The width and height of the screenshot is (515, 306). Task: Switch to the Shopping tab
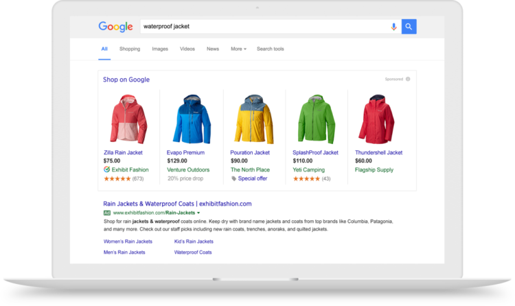pos(130,49)
